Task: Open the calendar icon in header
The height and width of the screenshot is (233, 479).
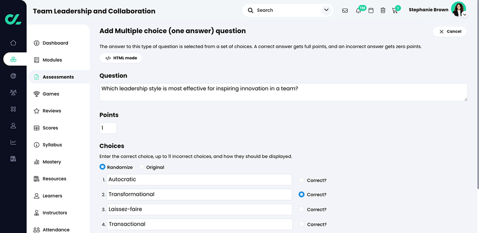Action: click(x=371, y=10)
